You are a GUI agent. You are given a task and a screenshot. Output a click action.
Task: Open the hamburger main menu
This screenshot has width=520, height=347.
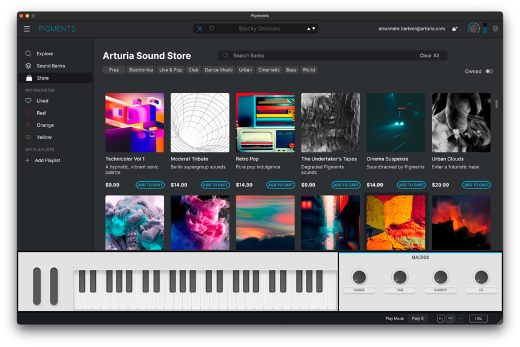27,29
